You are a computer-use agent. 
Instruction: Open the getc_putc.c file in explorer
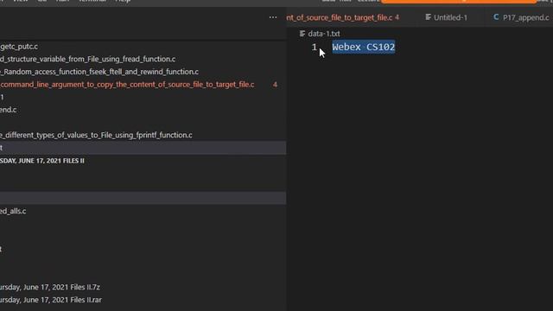(19, 47)
